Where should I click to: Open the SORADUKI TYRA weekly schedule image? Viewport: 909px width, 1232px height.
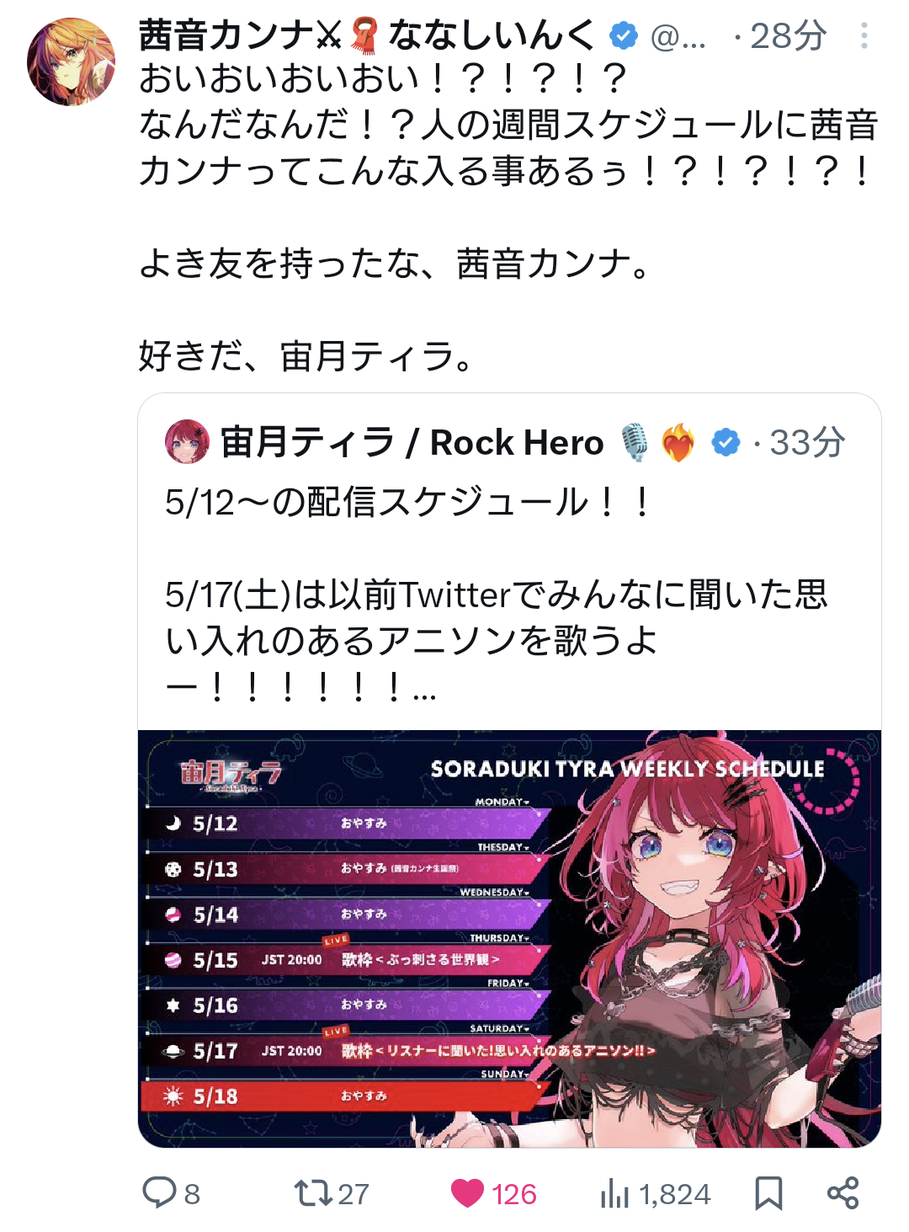(x=509, y=938)
